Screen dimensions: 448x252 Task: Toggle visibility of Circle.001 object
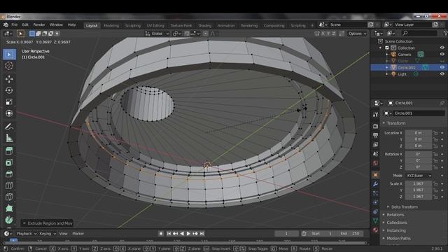[x=442, y=67]
